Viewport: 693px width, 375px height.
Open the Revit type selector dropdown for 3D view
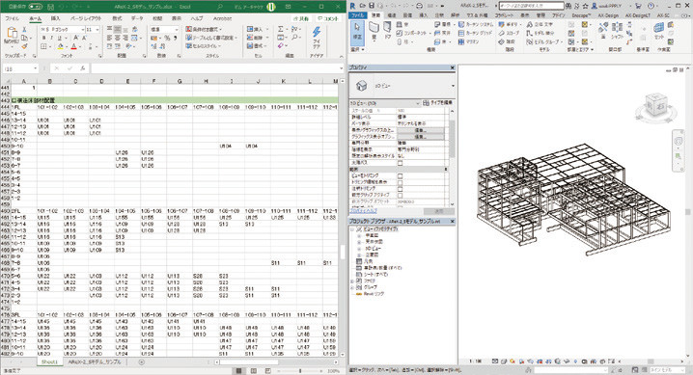pyautogui.click(x=453, y=86)
